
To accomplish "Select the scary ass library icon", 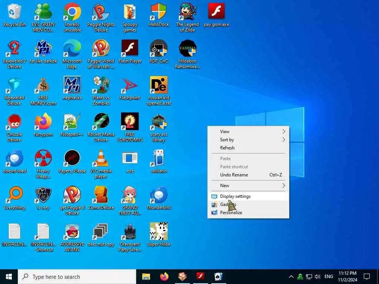I will tap(158, 128).
